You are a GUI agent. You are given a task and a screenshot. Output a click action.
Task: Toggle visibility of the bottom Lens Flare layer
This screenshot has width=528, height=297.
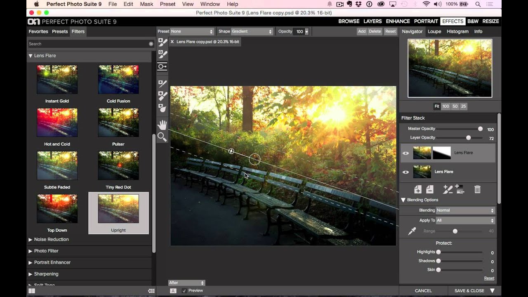pyautogui.click(x=406, y=172)
